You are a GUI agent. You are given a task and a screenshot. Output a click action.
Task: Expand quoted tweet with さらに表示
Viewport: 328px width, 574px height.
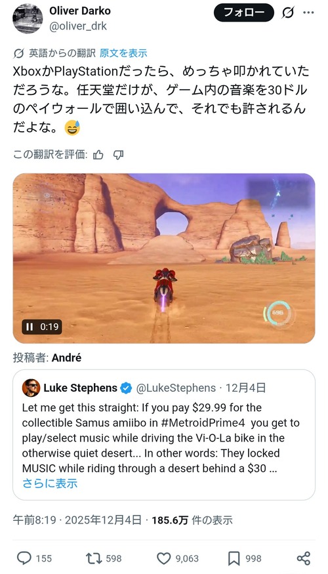coord(50,483)
